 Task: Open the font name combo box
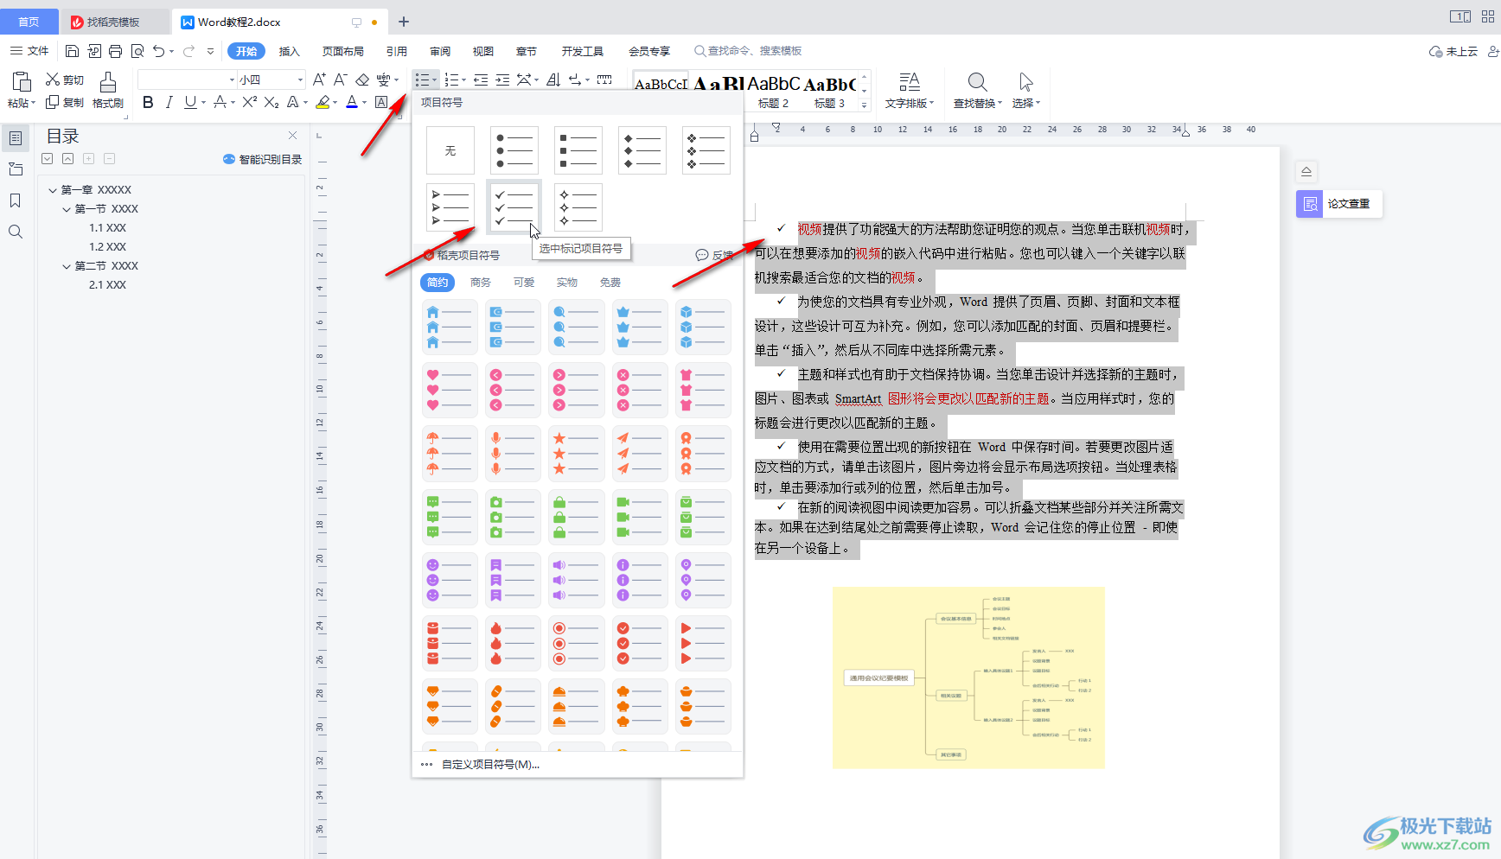[187, 80]
